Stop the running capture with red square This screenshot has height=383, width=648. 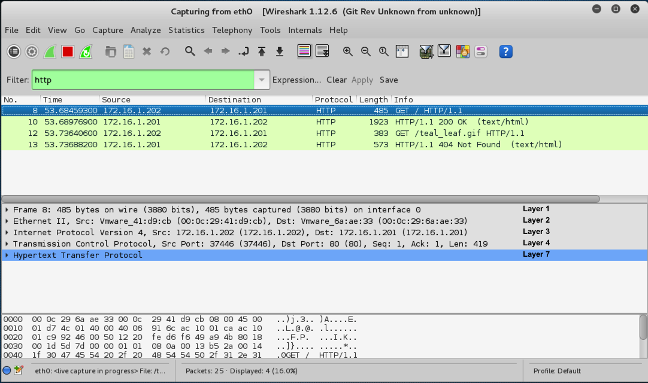[68, 52]
